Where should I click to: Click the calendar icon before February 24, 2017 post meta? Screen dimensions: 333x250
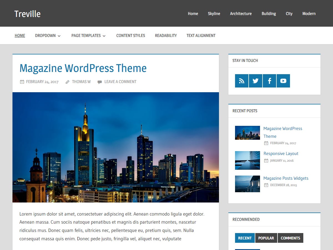22,82
